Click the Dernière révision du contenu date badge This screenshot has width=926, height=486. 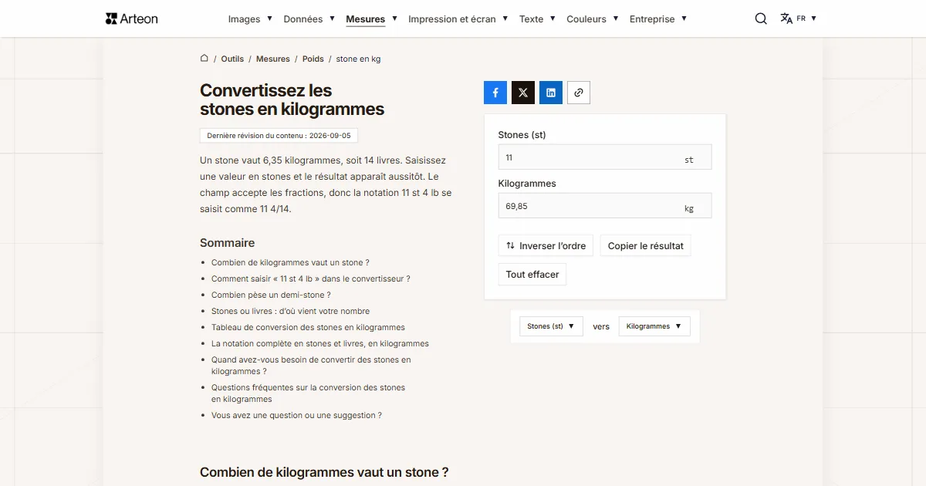coord(279,136)
